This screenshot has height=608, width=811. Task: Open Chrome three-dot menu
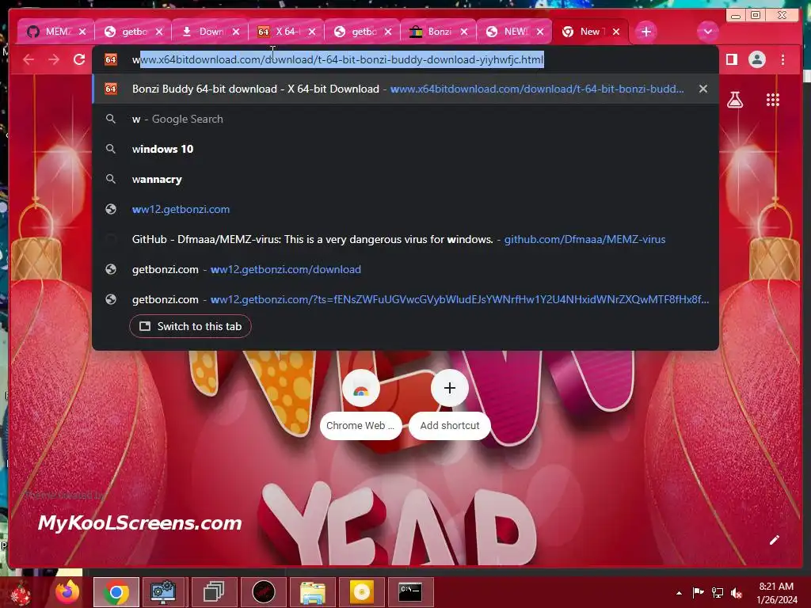tap(782, 59)
